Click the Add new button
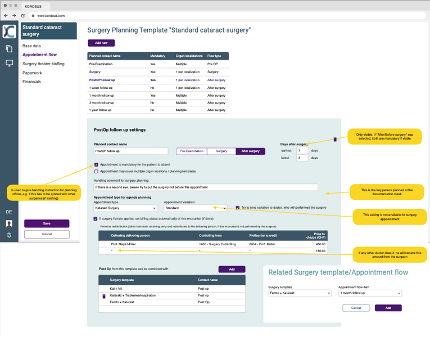The width and height of the screenshot is (430, 337). tap(101, 43)
